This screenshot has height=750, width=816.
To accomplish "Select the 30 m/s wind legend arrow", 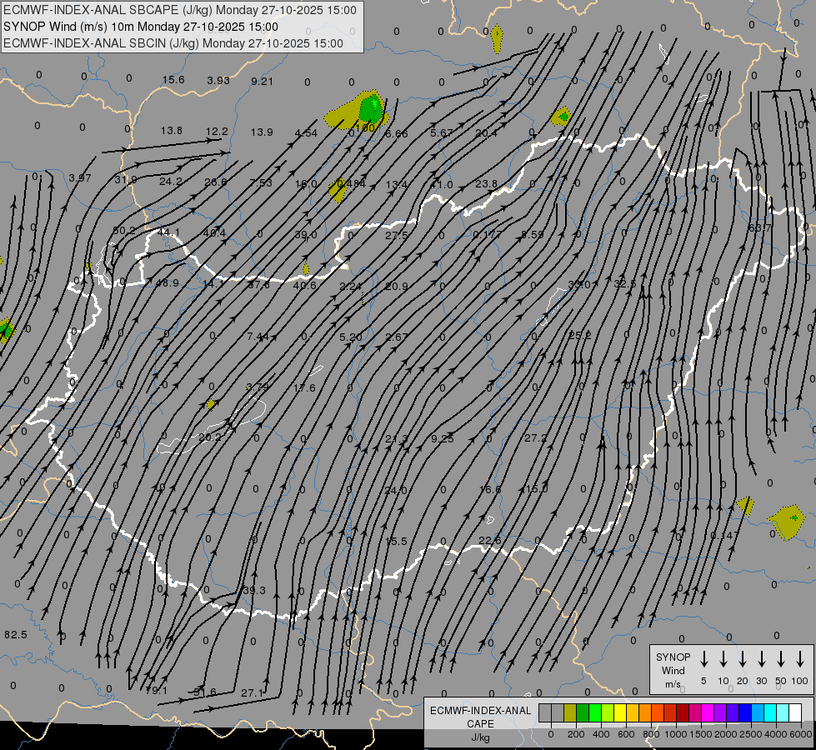I will pos(762,659).
